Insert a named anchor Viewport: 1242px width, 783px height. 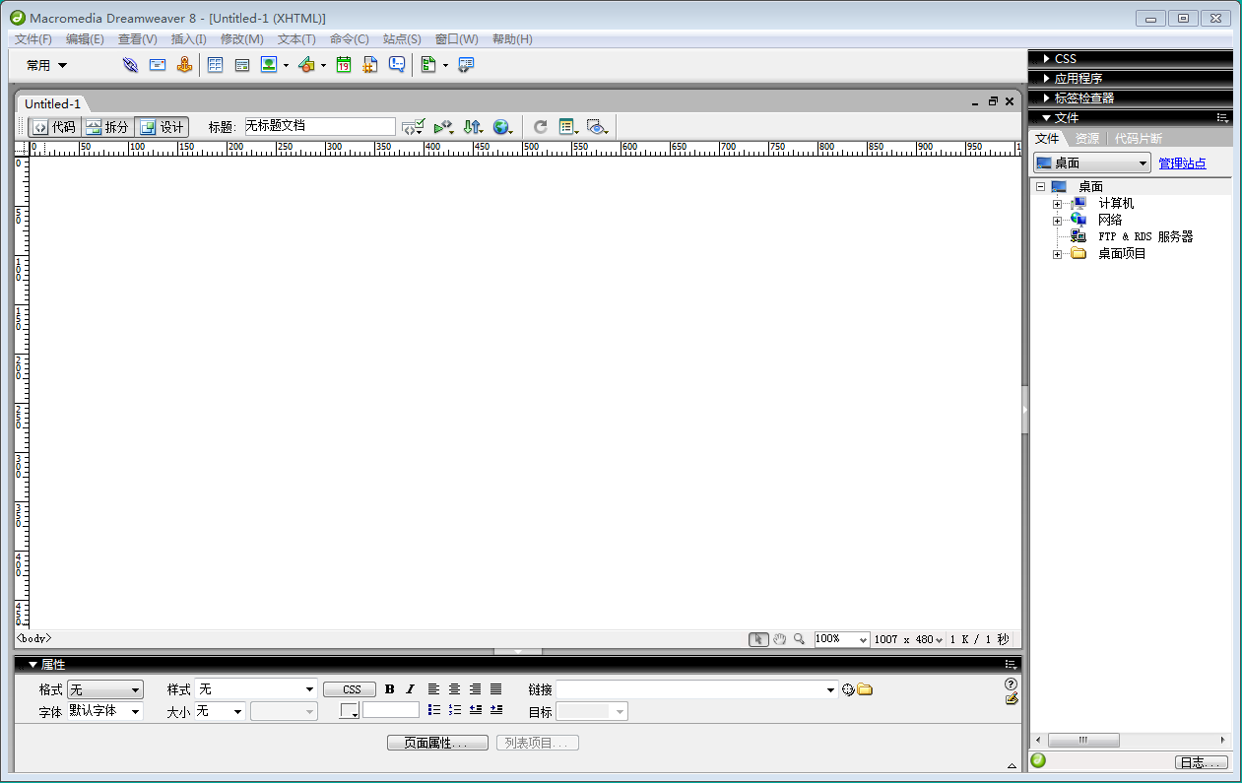tap(183, 65)
